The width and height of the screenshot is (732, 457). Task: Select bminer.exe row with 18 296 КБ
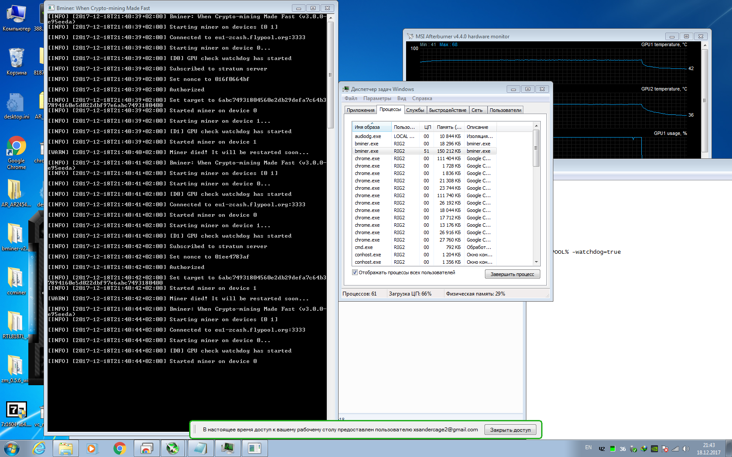coord(424,144)
